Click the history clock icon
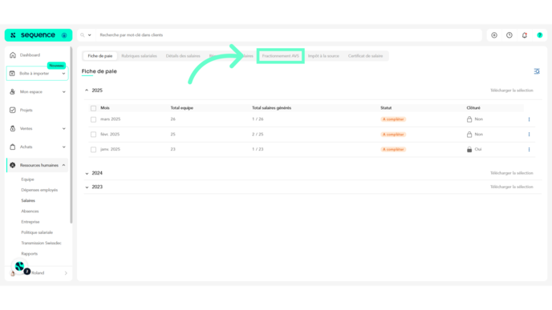 [x=509, y=35]
